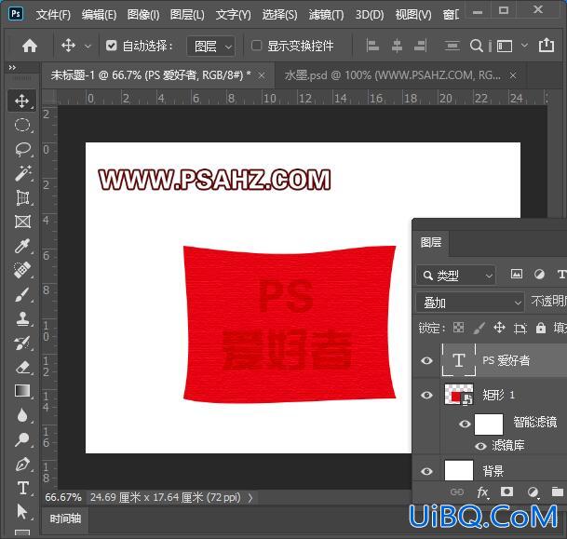Open the 编辑(E) menu
This screenshot has height=539, width=567.
pyautogui.click(x=99, y=15)
